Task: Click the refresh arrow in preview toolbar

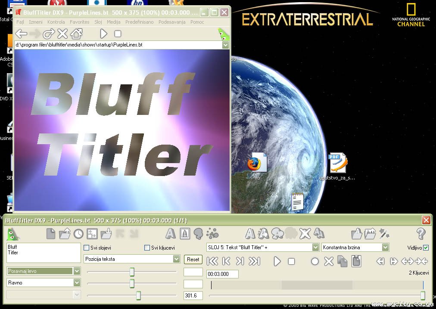Action: point(48,34)
